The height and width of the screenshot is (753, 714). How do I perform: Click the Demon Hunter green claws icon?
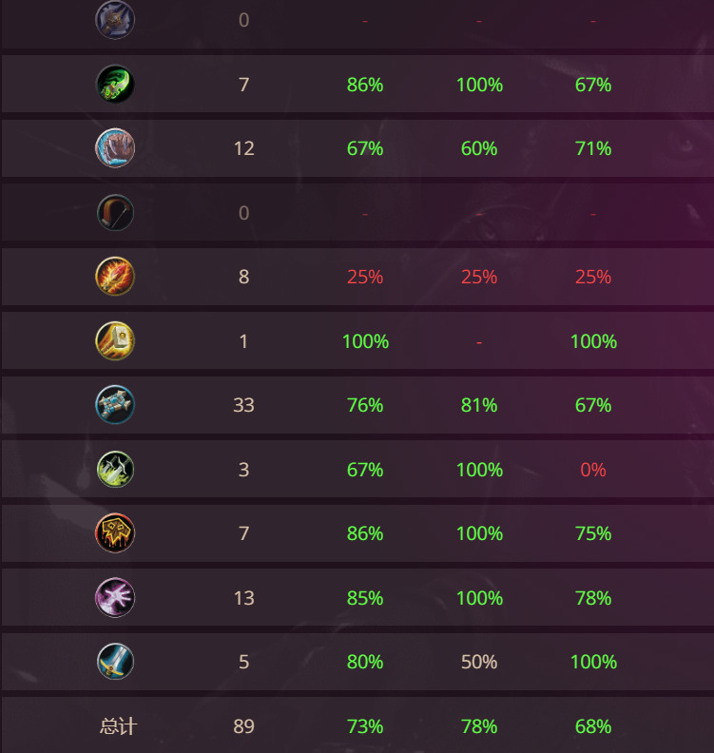coord(115,84)
